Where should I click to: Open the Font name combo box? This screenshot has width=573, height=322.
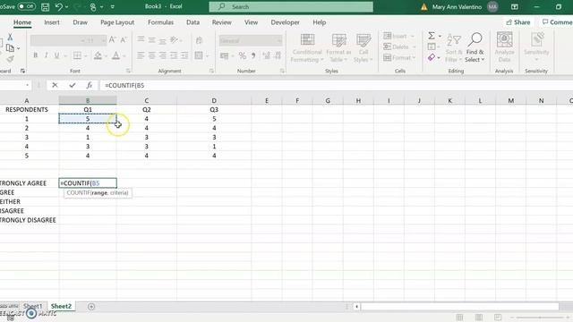57,40
